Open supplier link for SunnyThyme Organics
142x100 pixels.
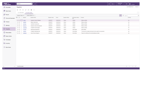click(x=25, y=33)
